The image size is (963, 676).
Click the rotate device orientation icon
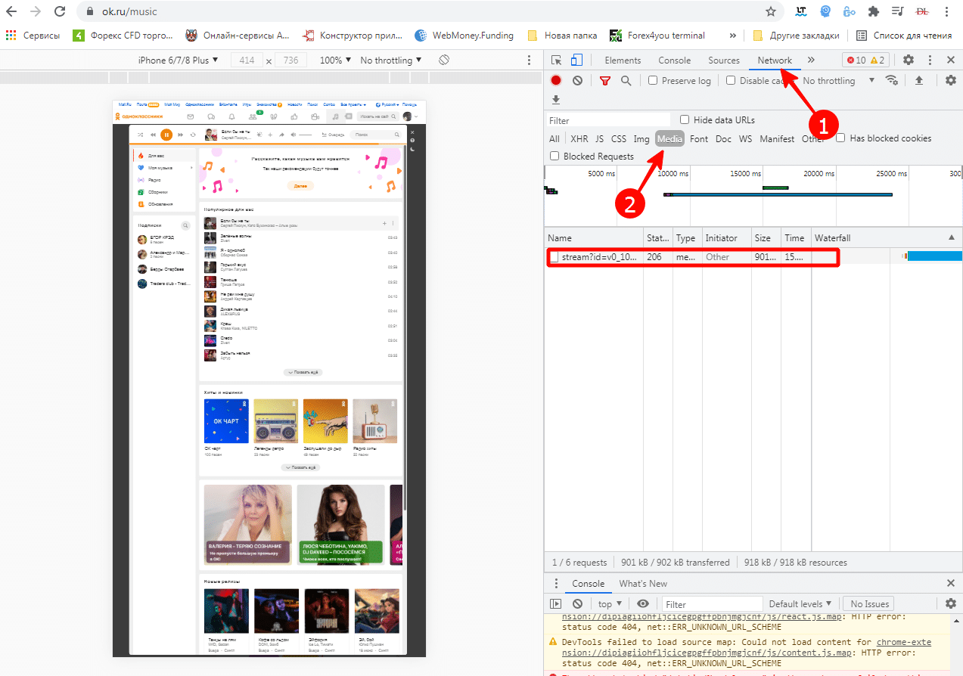click(445, 60)
